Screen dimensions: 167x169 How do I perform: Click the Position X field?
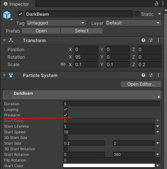point(86,50)
